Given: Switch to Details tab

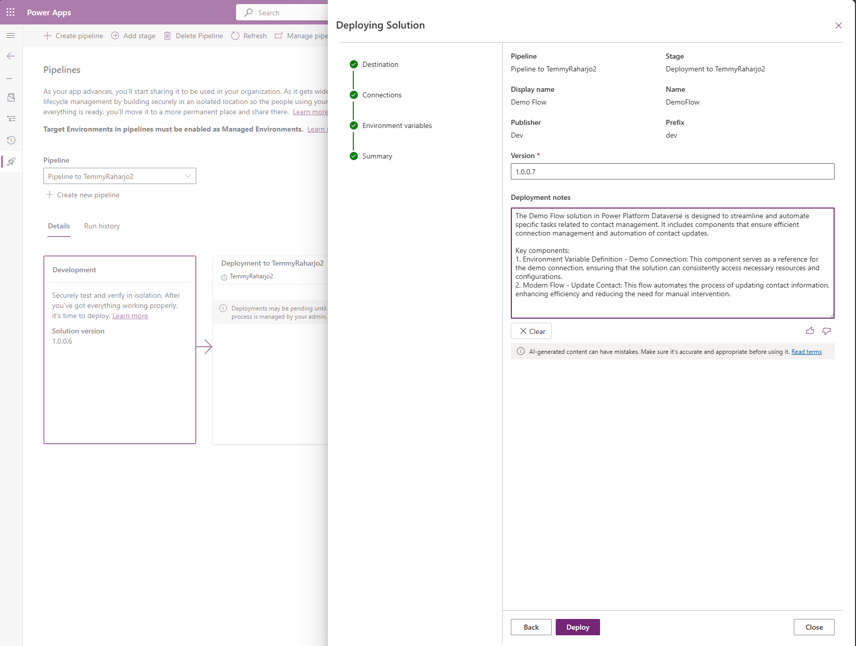Looking at the screenshot, I should pos(59,226).
